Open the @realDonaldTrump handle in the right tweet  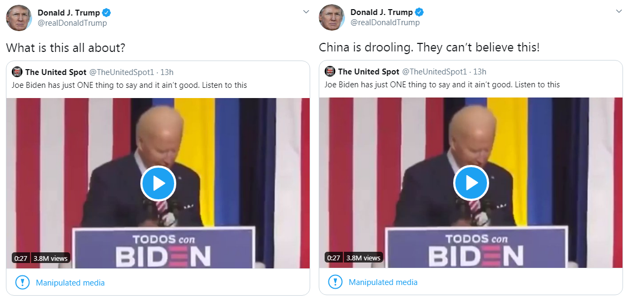coord(385,22)
